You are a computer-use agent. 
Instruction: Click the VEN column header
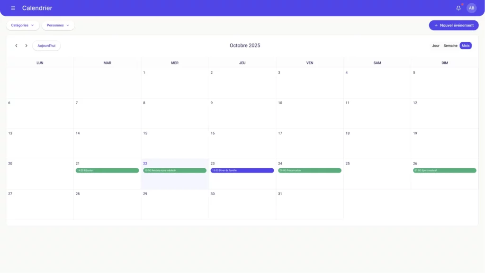(x=310, y=63)
